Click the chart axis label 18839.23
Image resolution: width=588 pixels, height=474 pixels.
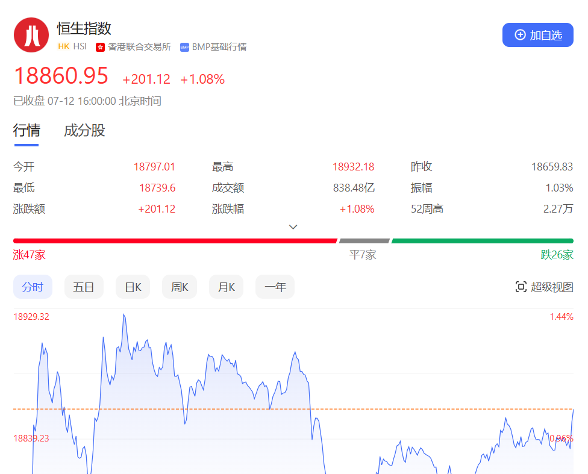coord(31,438)
